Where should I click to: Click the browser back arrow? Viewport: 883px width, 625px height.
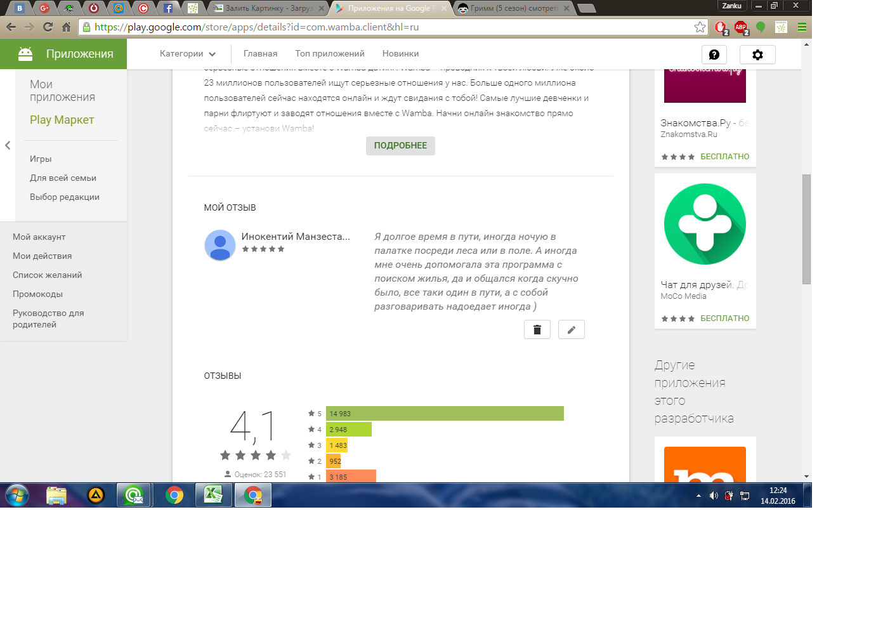point(11,27)
